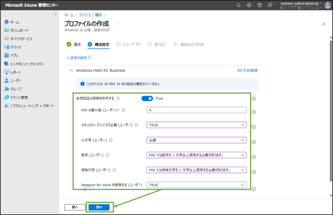Click the info icon beside 特殊文字 (ユーザー)
Screen dimensions: 333x215
click(x=114, y=170)
